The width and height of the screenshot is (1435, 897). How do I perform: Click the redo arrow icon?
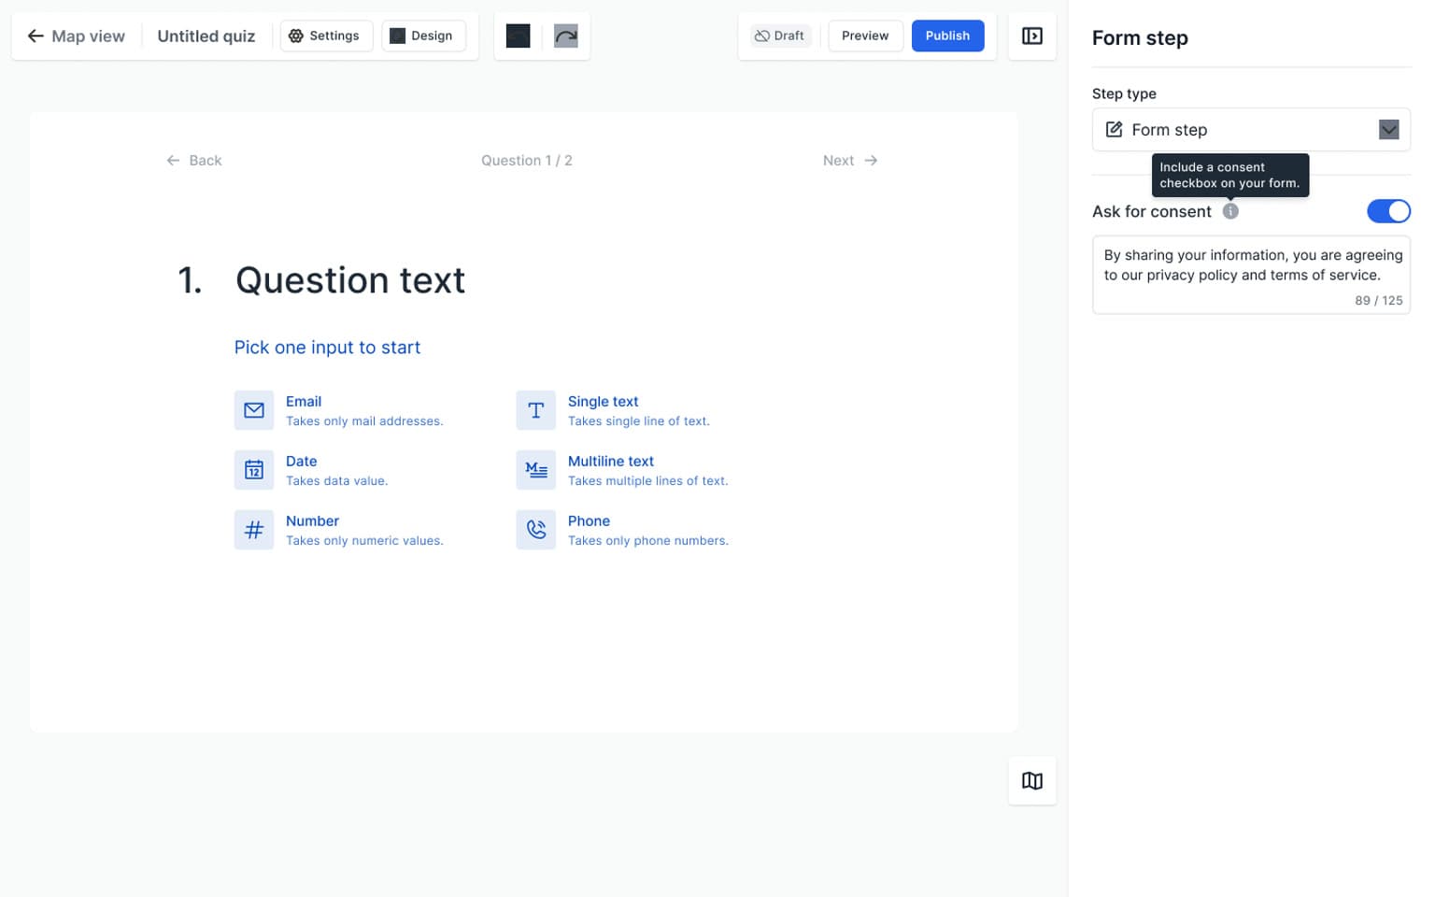coord(566,36)
